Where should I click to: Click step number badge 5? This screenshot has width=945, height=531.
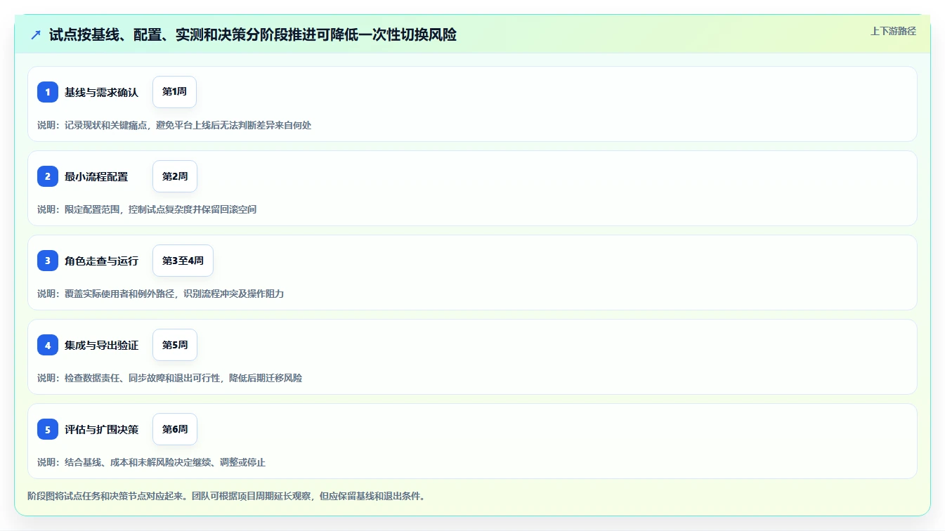(48, 429)
